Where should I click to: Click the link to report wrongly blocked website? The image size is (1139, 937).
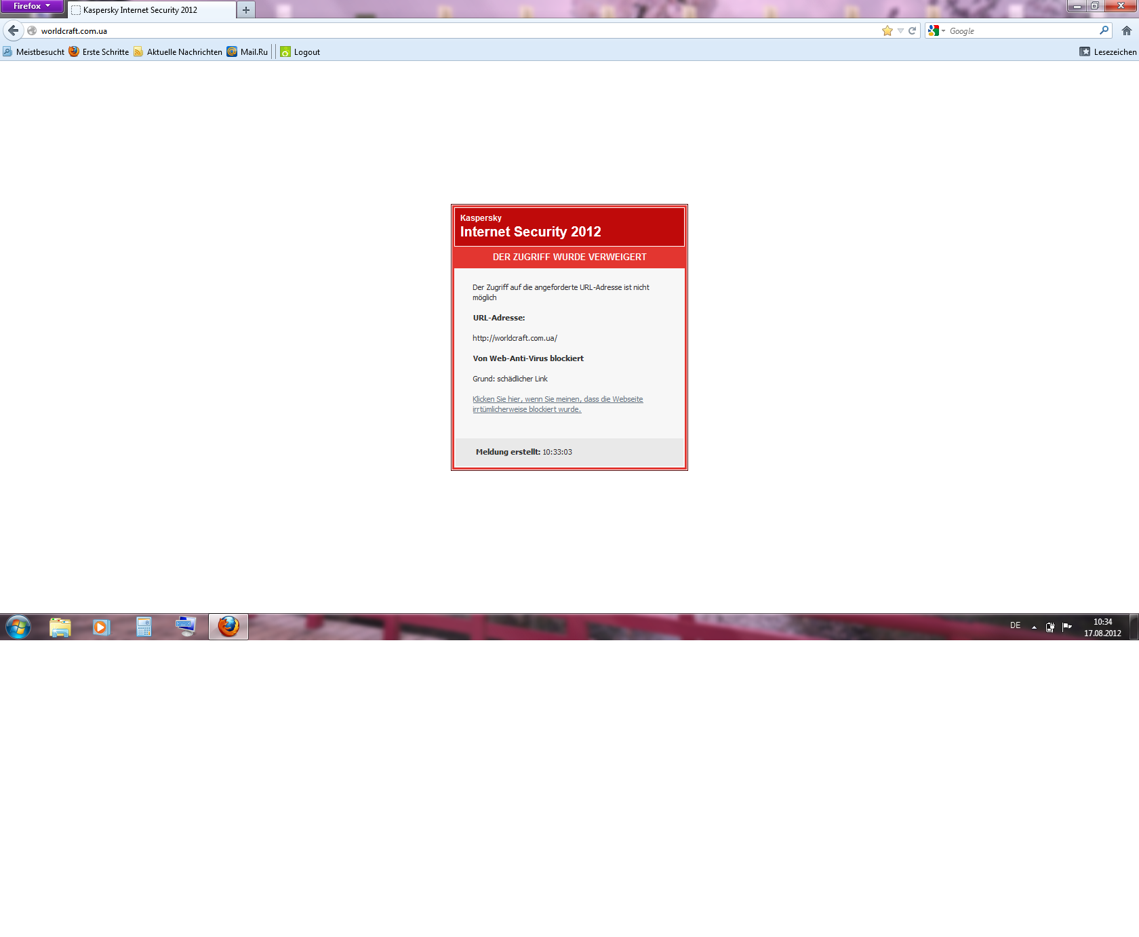557,404
